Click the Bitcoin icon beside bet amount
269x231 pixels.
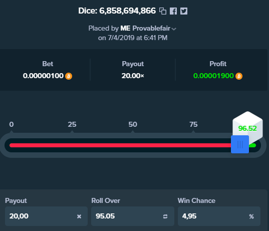69,76
